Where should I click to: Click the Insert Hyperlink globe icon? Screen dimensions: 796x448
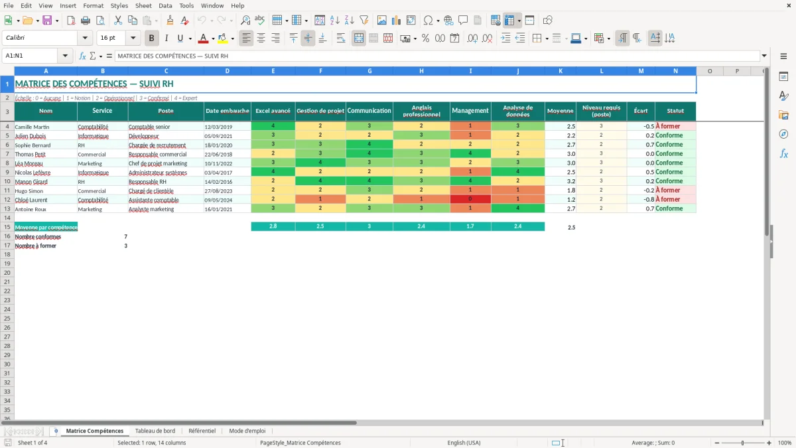tap(448, 20)
